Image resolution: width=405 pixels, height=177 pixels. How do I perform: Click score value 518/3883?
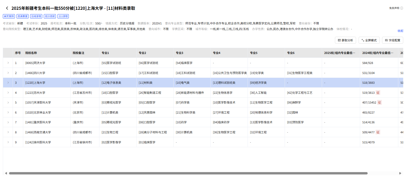(368, 83)
